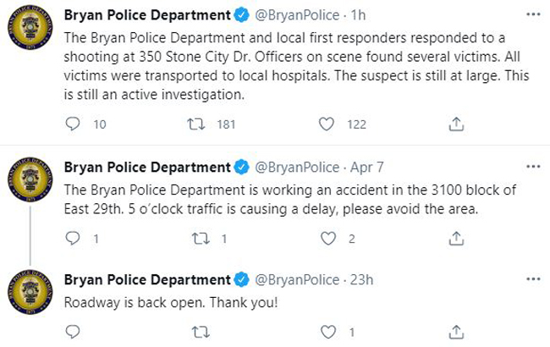The width and height of the screenshot is (550, 347).
Task: Like the tweet with 122 likes
Action: [327, 124]
